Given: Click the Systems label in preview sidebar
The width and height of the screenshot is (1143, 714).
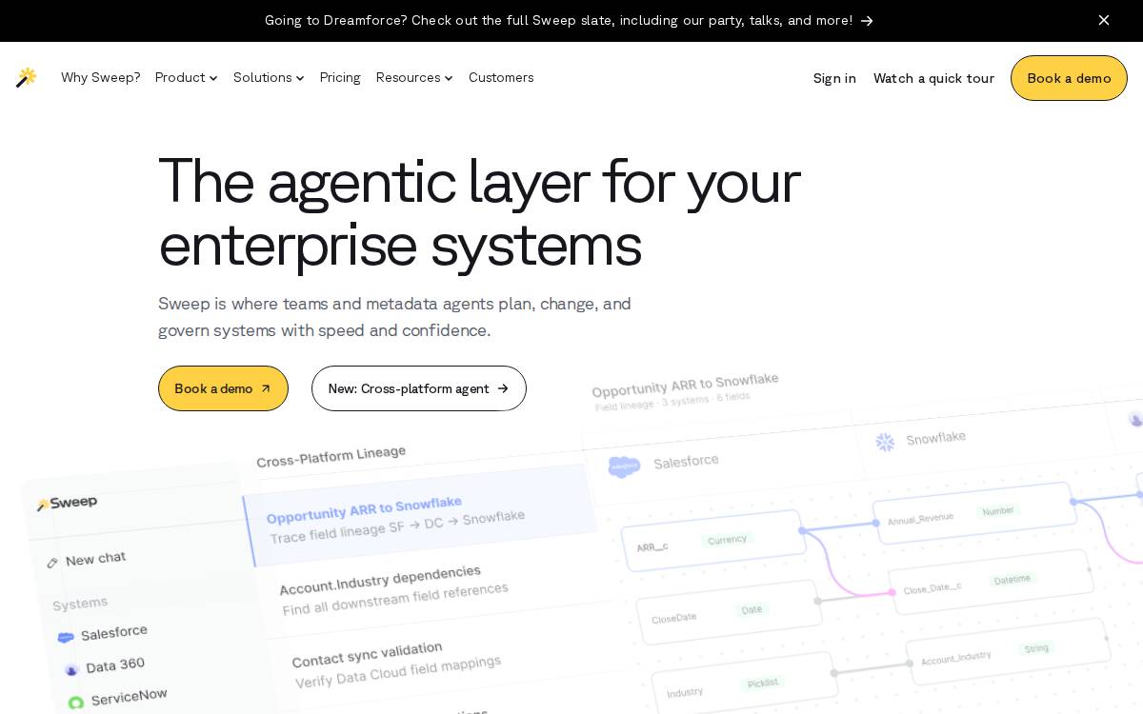Looking at the screenshot, I should [x=80, y=604].
